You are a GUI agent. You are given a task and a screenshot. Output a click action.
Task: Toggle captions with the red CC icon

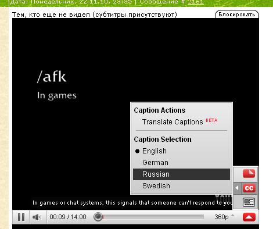[249, 188]
